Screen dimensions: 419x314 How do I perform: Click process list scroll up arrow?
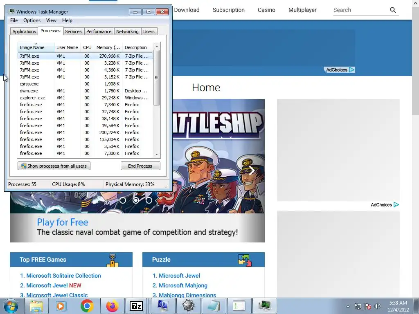[157, 46]
